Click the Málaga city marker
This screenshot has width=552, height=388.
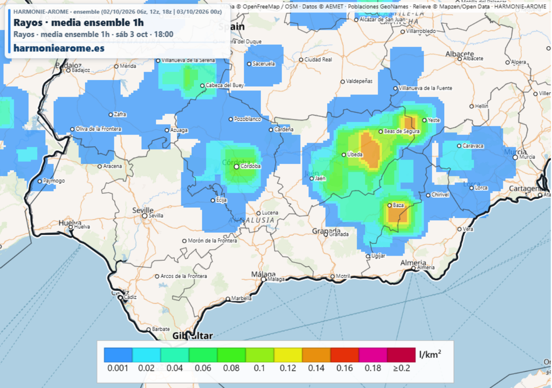263,279
